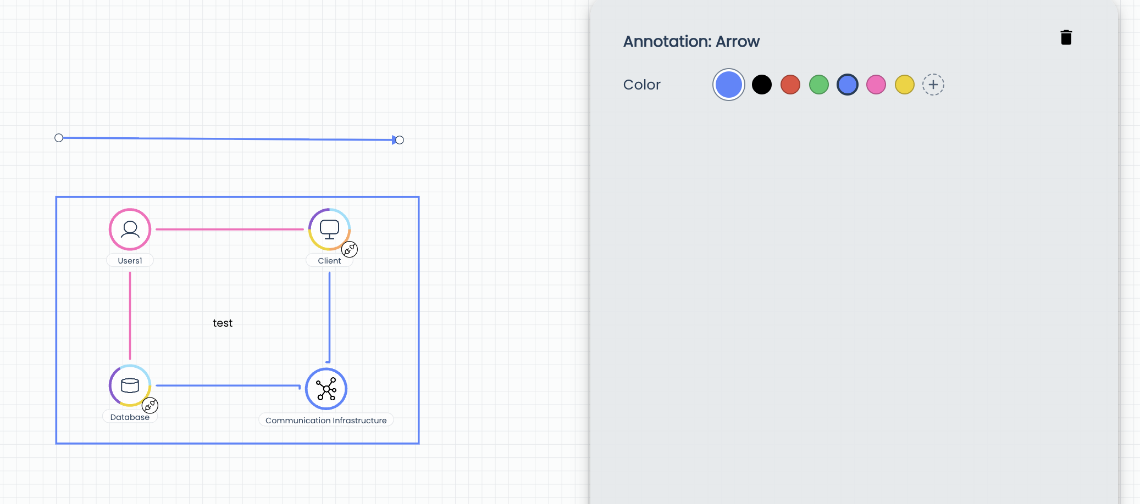
Task: Click the Color label in panel
Action: tap(641, 85)
